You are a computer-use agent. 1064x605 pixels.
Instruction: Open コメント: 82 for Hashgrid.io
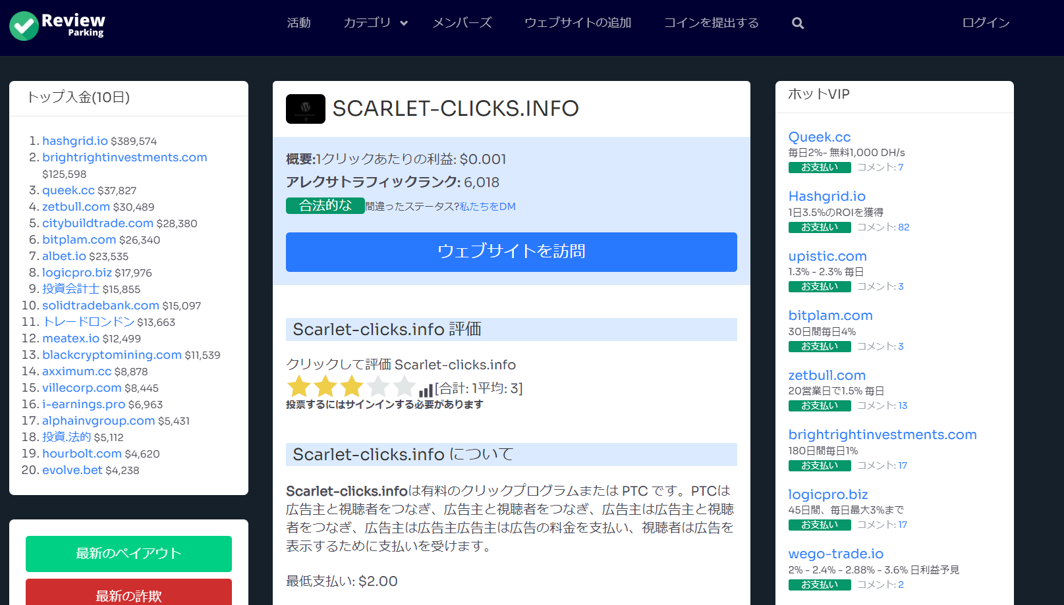pos(883,227)
